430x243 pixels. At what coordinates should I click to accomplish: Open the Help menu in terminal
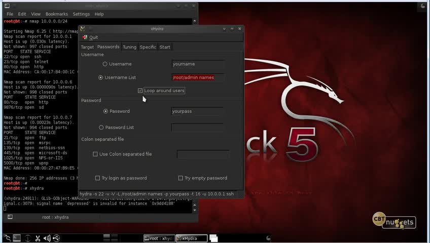click(x=99, y=14)
